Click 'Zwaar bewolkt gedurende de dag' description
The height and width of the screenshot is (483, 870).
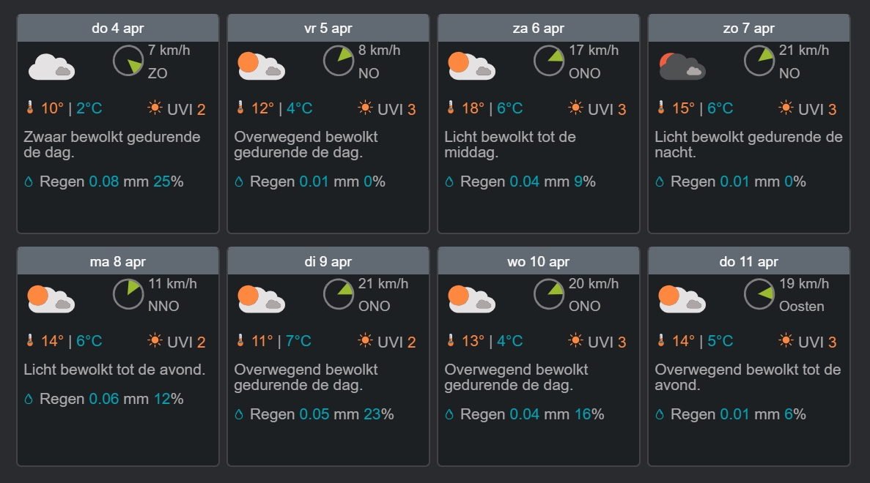(112, 145)
